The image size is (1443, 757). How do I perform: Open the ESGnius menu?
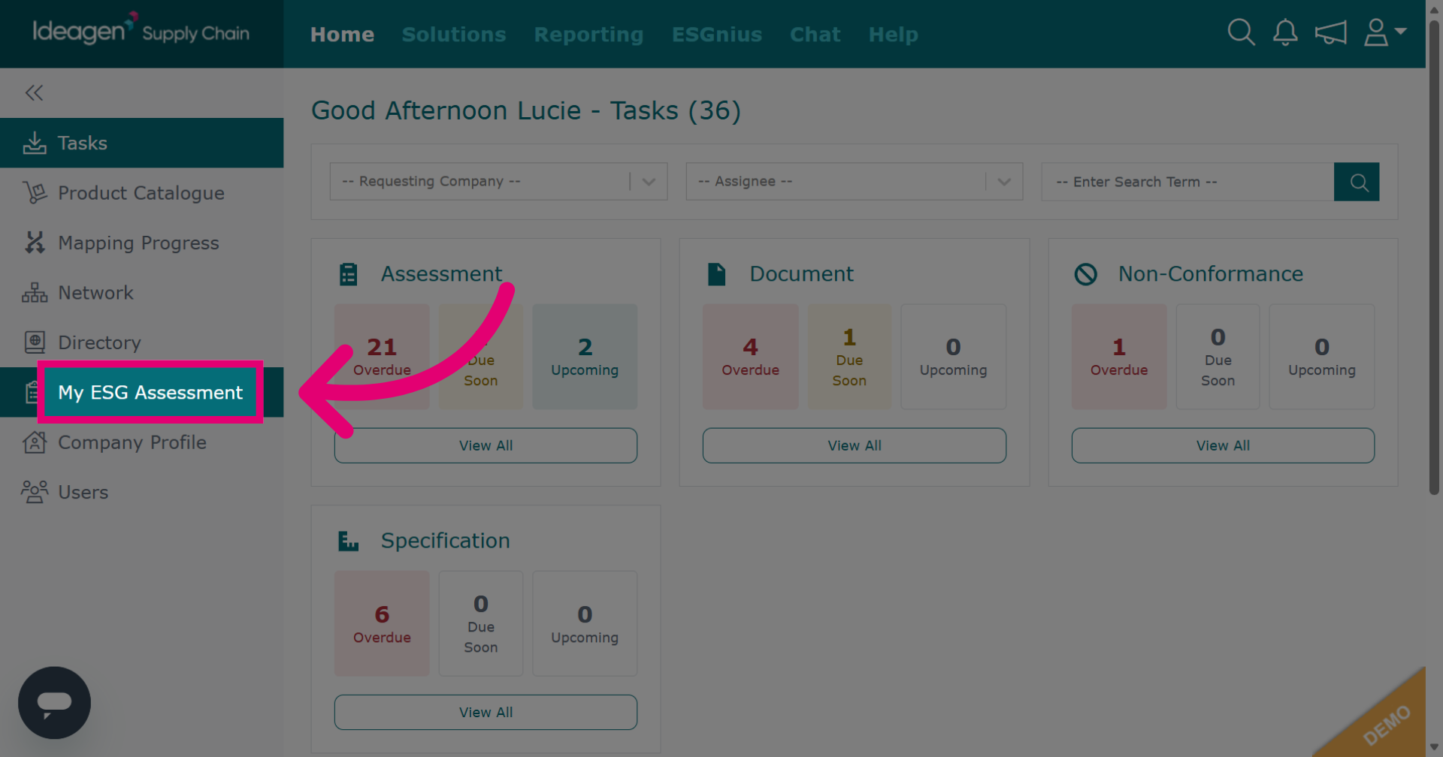pos(717,35)
